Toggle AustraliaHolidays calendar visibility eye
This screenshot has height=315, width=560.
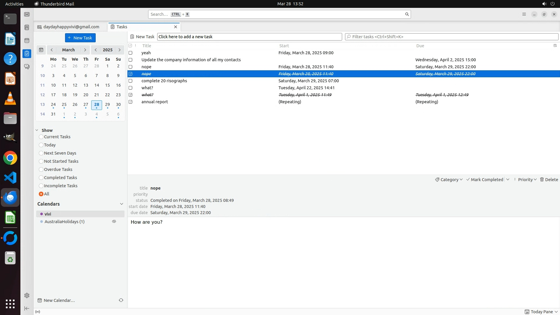114,222
